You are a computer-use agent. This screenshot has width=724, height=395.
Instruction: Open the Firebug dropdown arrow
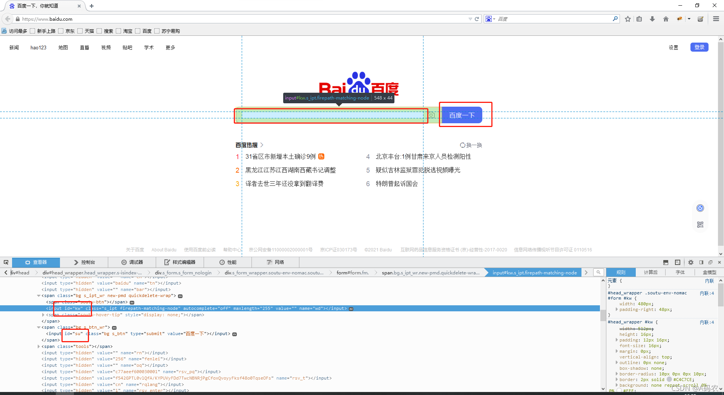[689, 19]
